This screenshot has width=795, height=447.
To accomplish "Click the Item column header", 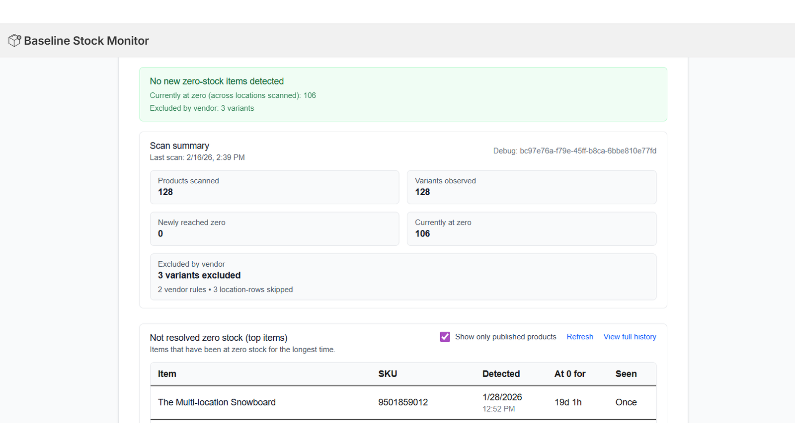I will point(167,374).
